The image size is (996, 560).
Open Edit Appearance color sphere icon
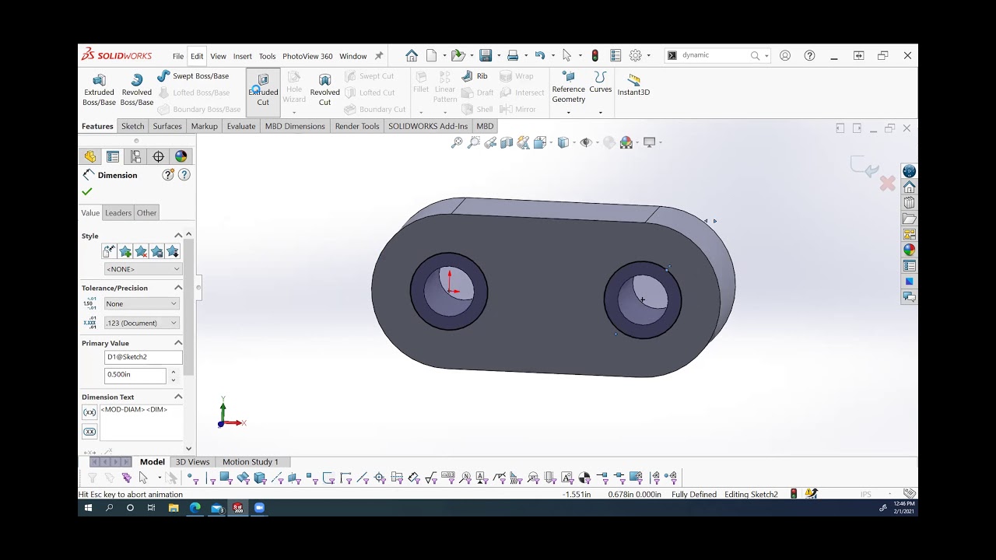(626, 142)
